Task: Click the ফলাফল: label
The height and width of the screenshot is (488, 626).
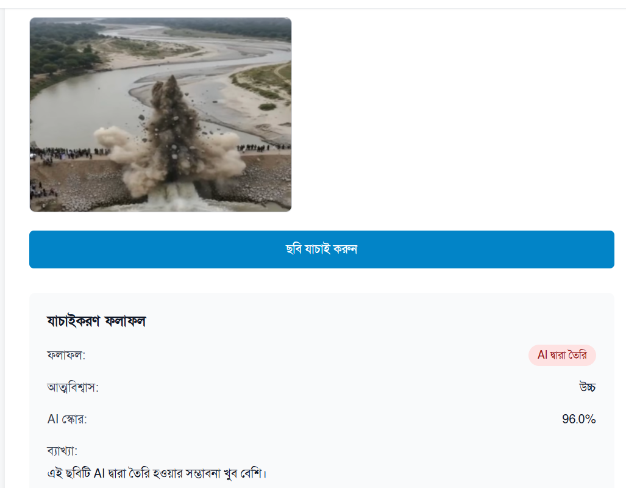Action: [x=66, y=355]
